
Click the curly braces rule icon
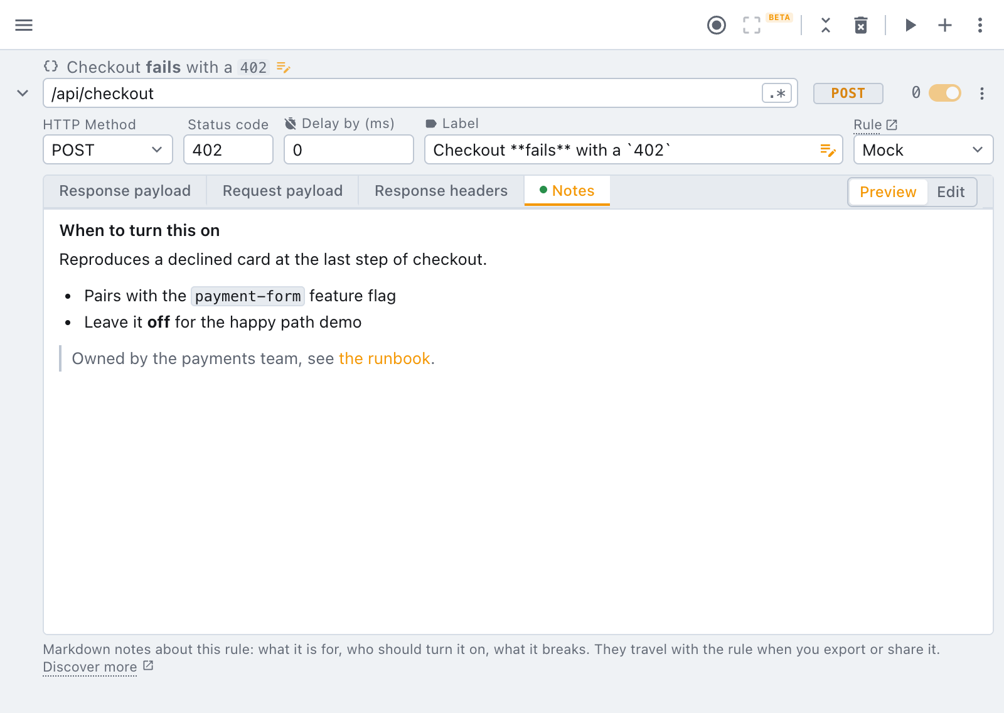pyautogui.click(x=51, y=67)
